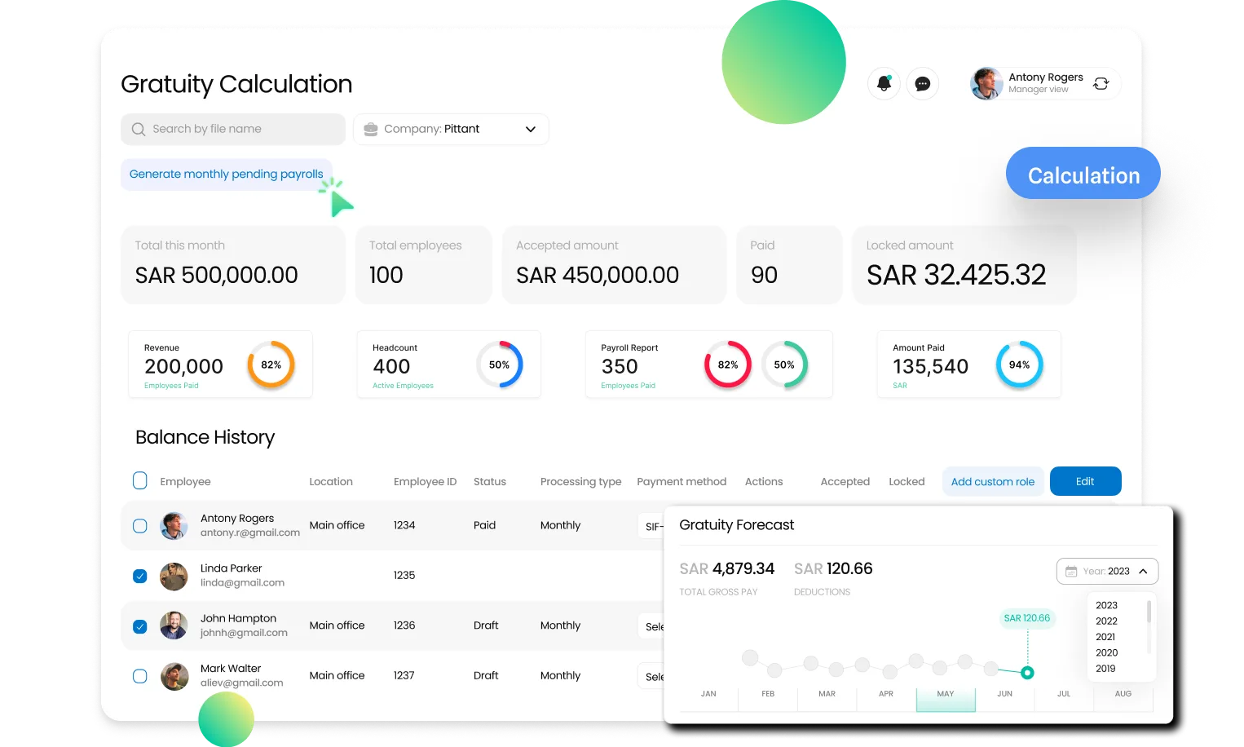
Task: Expand the Company: Pittant dropdown
Action: (531, 129)
